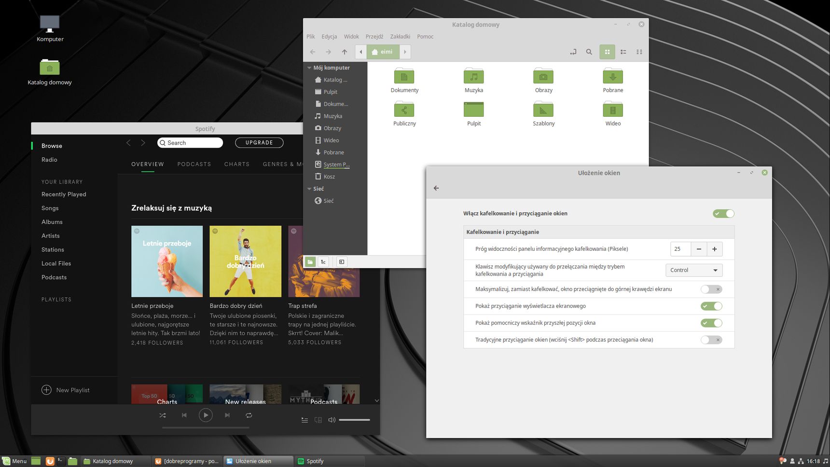This screenshot has height=467, width=830.
Task: Switch file manager to icon view
Action: click(x=607, y=52)
